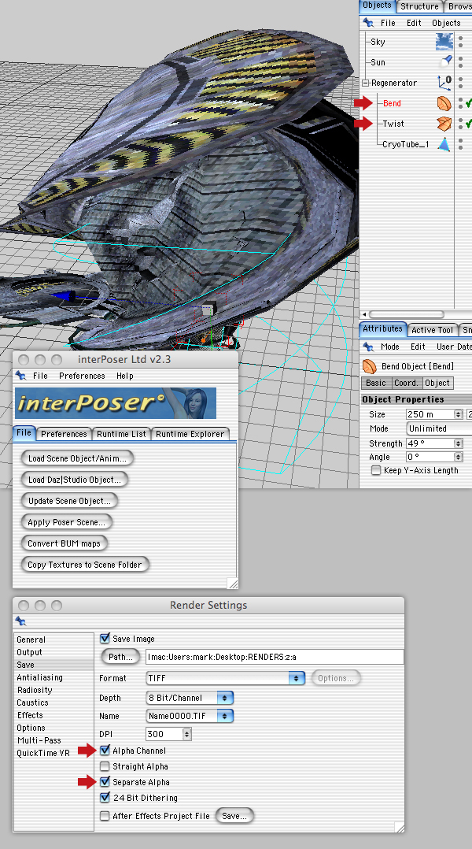
Task: Open the Attributes Mode menu
Action: [390, 347]
